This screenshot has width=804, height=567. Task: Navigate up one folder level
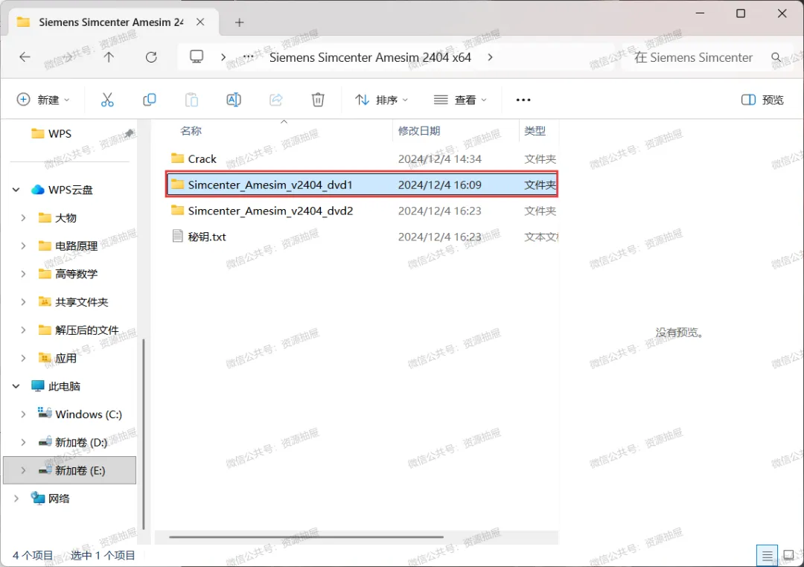109,57
